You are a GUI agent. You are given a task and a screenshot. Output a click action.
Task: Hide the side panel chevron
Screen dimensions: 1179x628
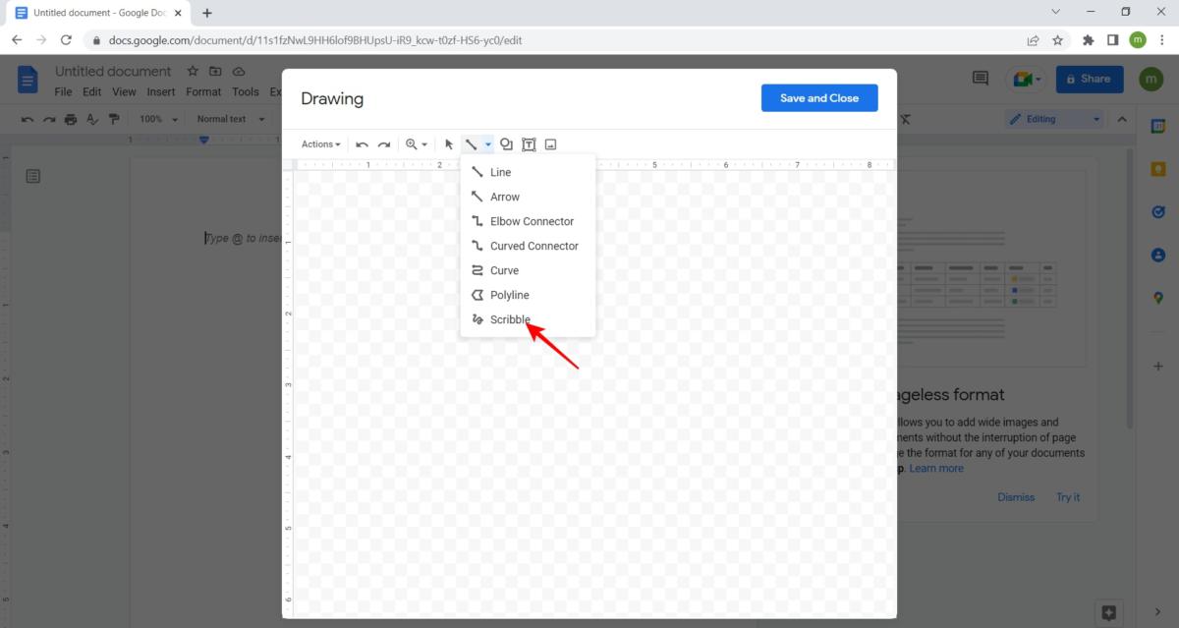pos(1158,611)
